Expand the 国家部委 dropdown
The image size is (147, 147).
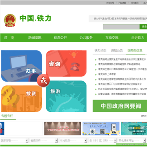14,140
